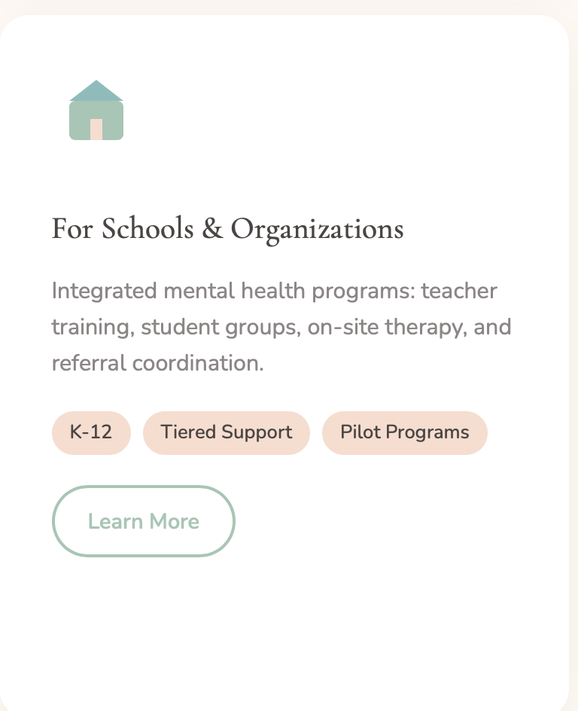Click the For Schools & Organizations heading
Image resolution: width=578 pixels, height=711 pixels.
[x=227, y=228]
